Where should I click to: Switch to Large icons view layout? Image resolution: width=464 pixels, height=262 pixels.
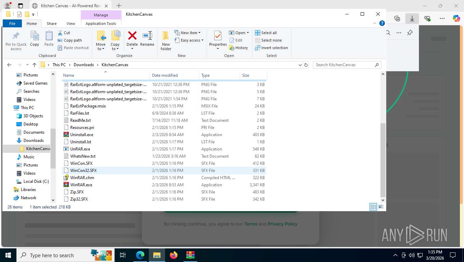pos(381,207)
